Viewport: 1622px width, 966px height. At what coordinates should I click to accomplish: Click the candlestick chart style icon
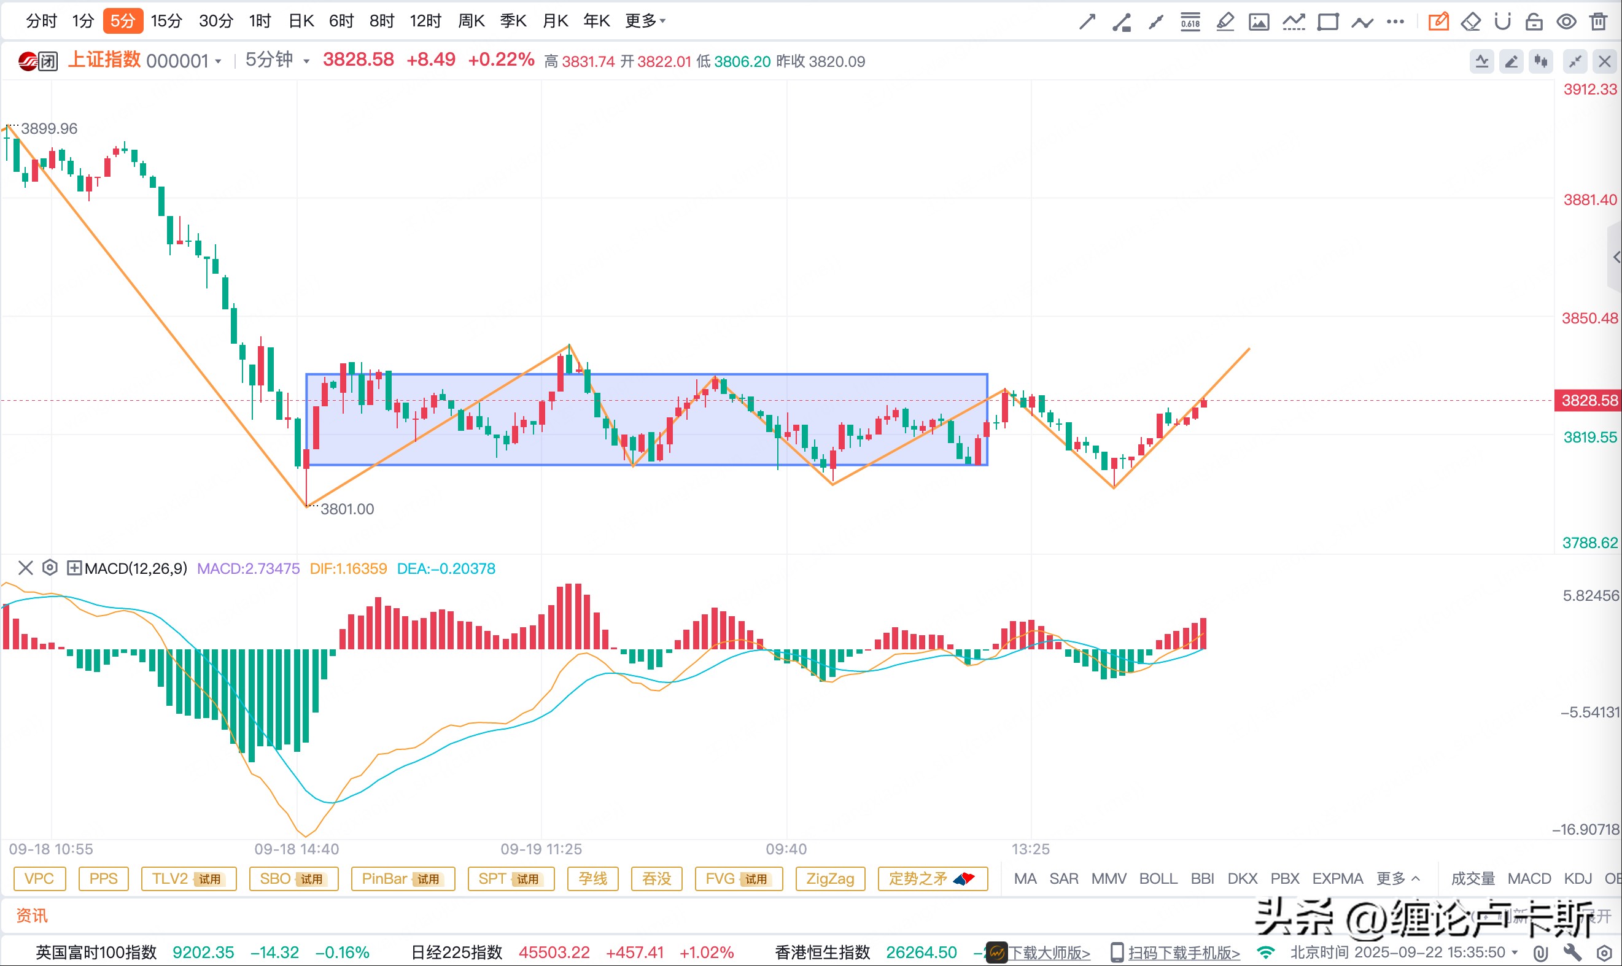tap(1540, 61)
